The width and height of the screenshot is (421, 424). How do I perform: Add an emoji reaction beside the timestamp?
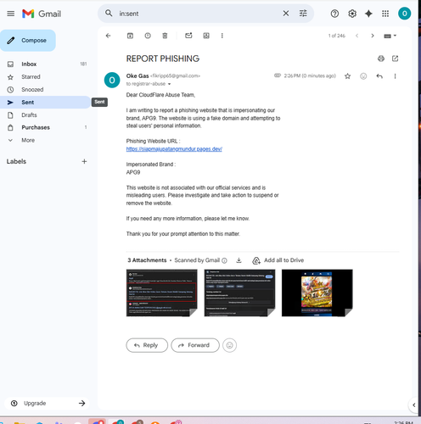(x=363, y=76)
